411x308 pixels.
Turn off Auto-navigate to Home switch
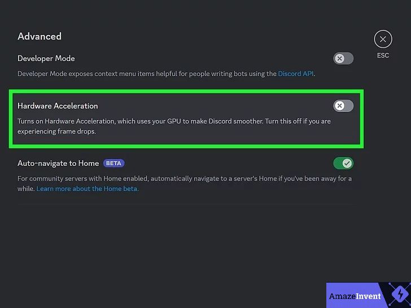tap(343, 164)
